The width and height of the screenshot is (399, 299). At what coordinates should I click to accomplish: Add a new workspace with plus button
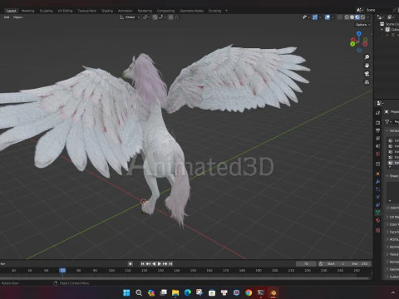[226, 11]
